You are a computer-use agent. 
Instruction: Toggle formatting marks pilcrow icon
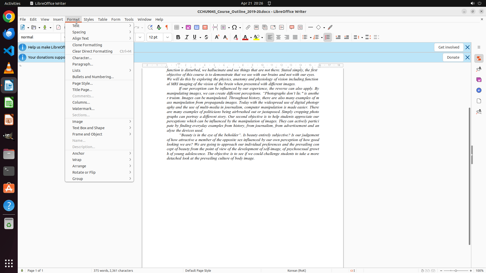coord(167,27)
